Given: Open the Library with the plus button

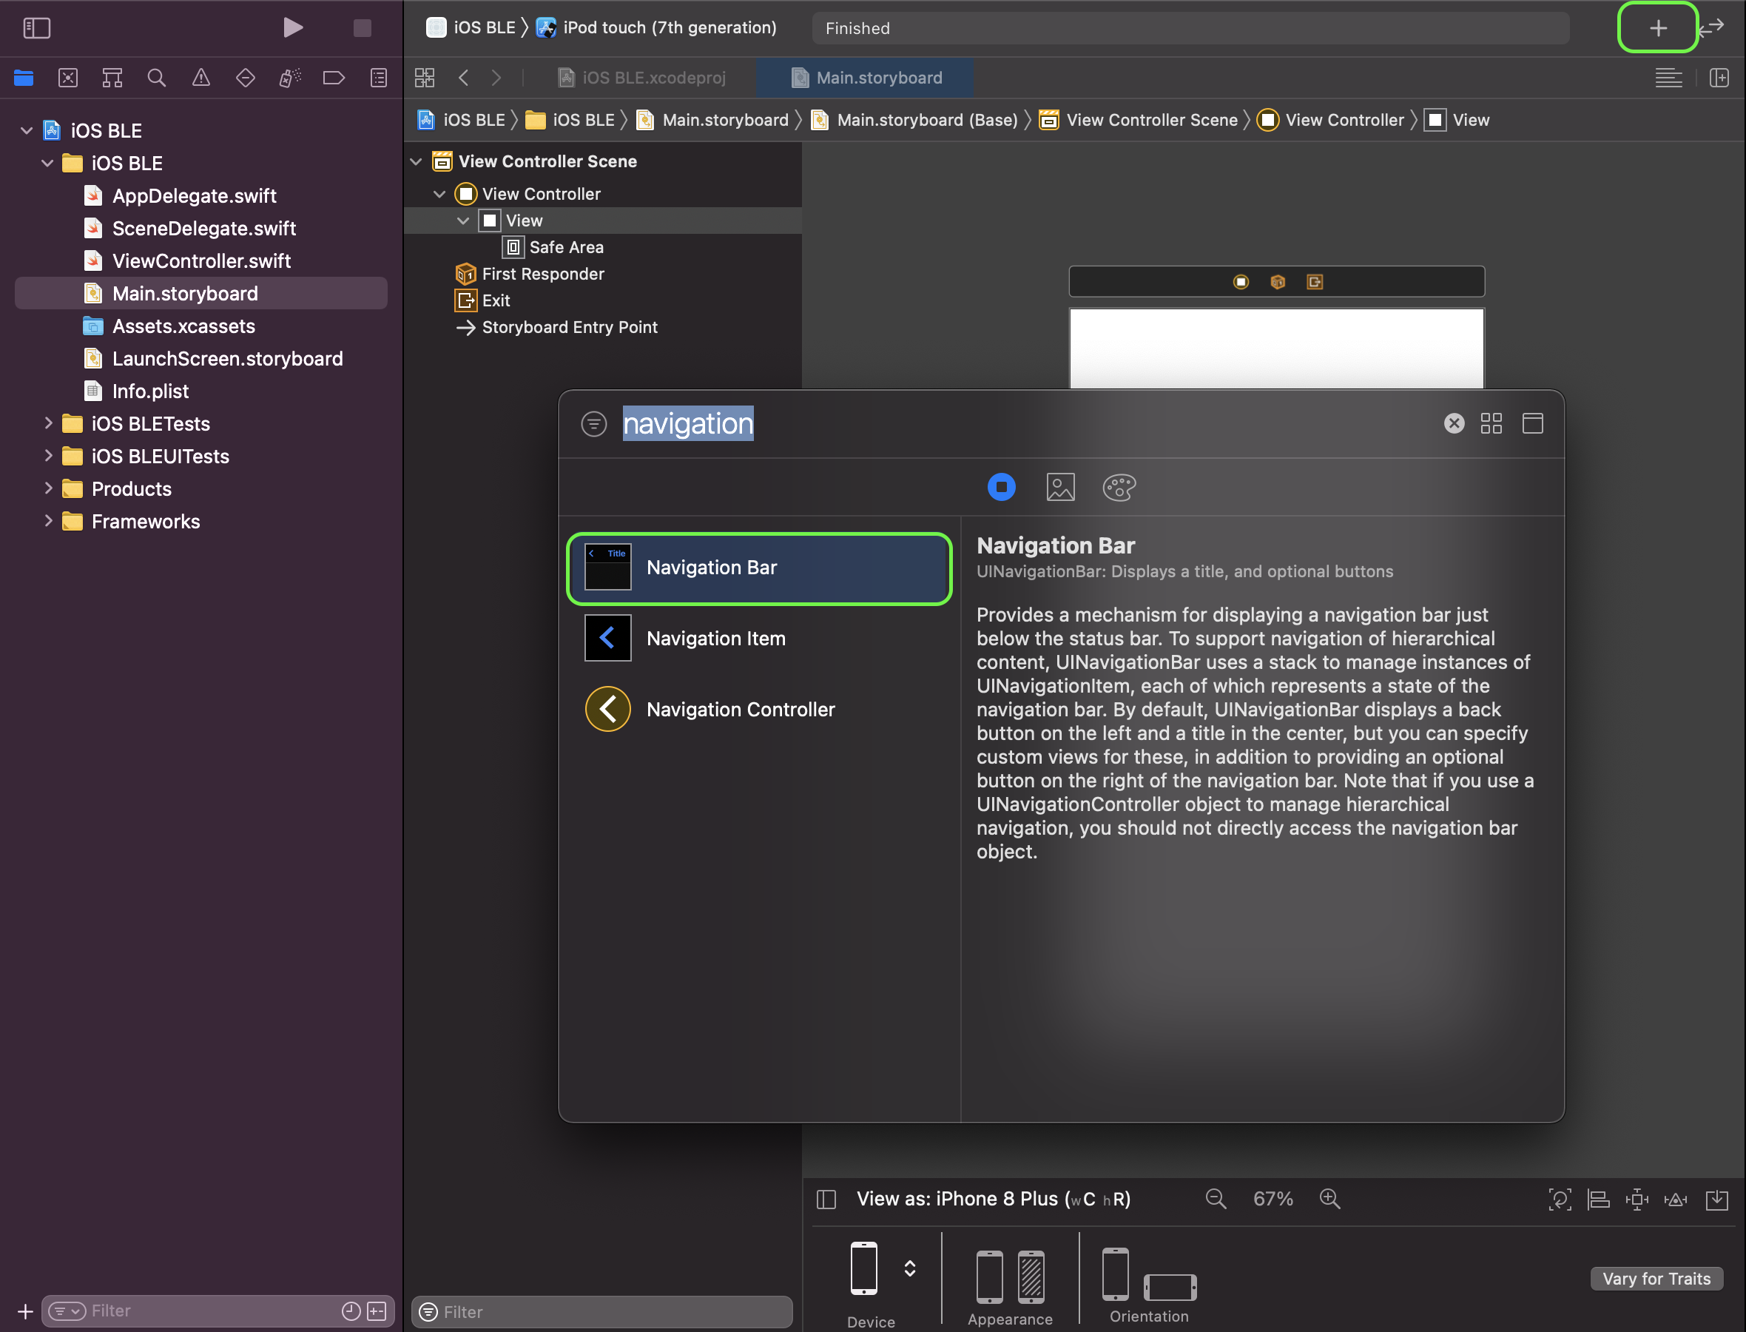Looking at the screenshot, I should pyautogui.click(x=1657, y=28).
